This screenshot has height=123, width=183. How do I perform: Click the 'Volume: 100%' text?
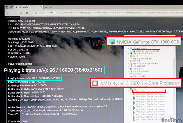tap(16, 57)
